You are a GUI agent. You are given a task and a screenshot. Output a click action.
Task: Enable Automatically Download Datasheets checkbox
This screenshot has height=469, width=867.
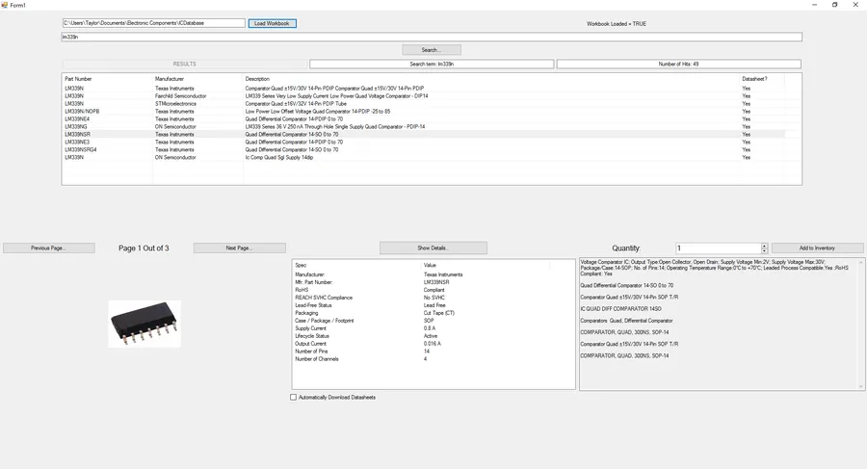pyautogui.click(x=293, y=397)
